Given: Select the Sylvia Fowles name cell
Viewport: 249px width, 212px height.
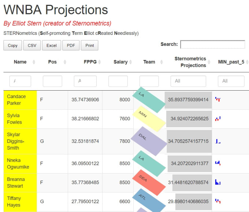Looking at the screenshot, I should 20,119.
